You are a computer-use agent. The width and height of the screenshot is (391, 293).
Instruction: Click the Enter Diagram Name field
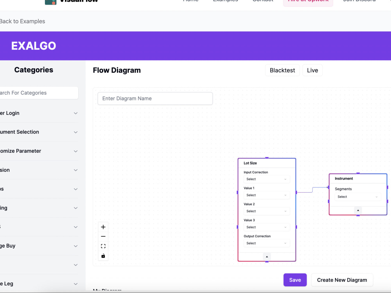(x=155, y=98)
